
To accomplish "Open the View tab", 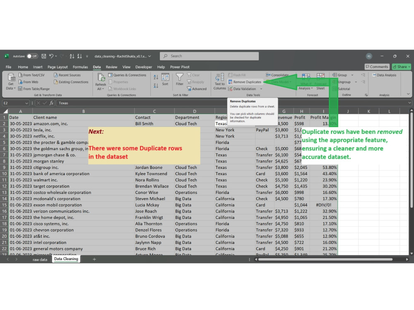I will (126, 67).
